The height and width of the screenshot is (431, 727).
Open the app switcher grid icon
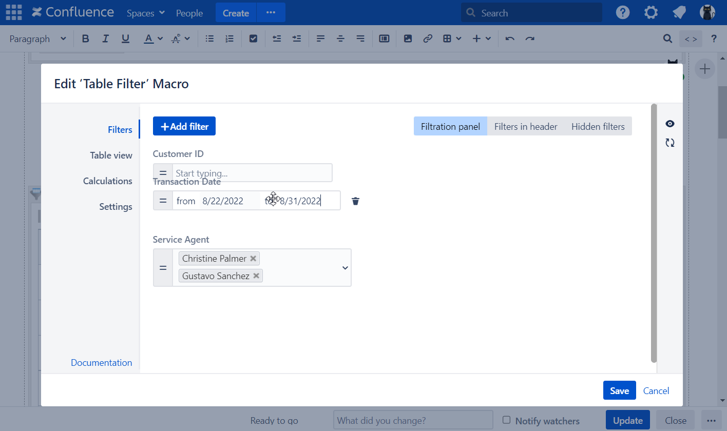coord(13,13)
